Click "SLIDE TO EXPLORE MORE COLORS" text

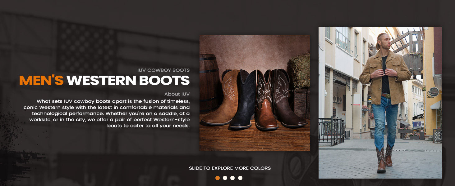(230, 168)
